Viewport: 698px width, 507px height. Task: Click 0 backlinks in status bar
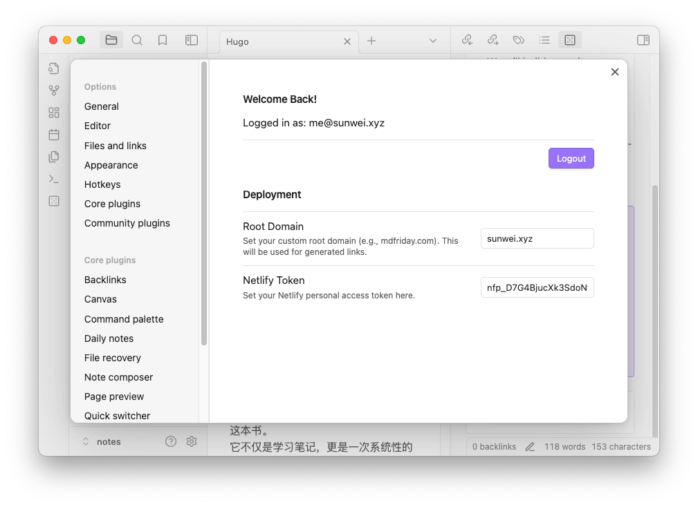[494, 447]
